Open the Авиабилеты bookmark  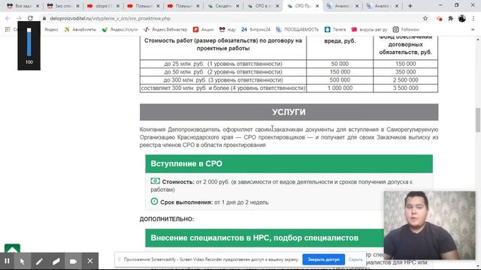click(80, 29)
